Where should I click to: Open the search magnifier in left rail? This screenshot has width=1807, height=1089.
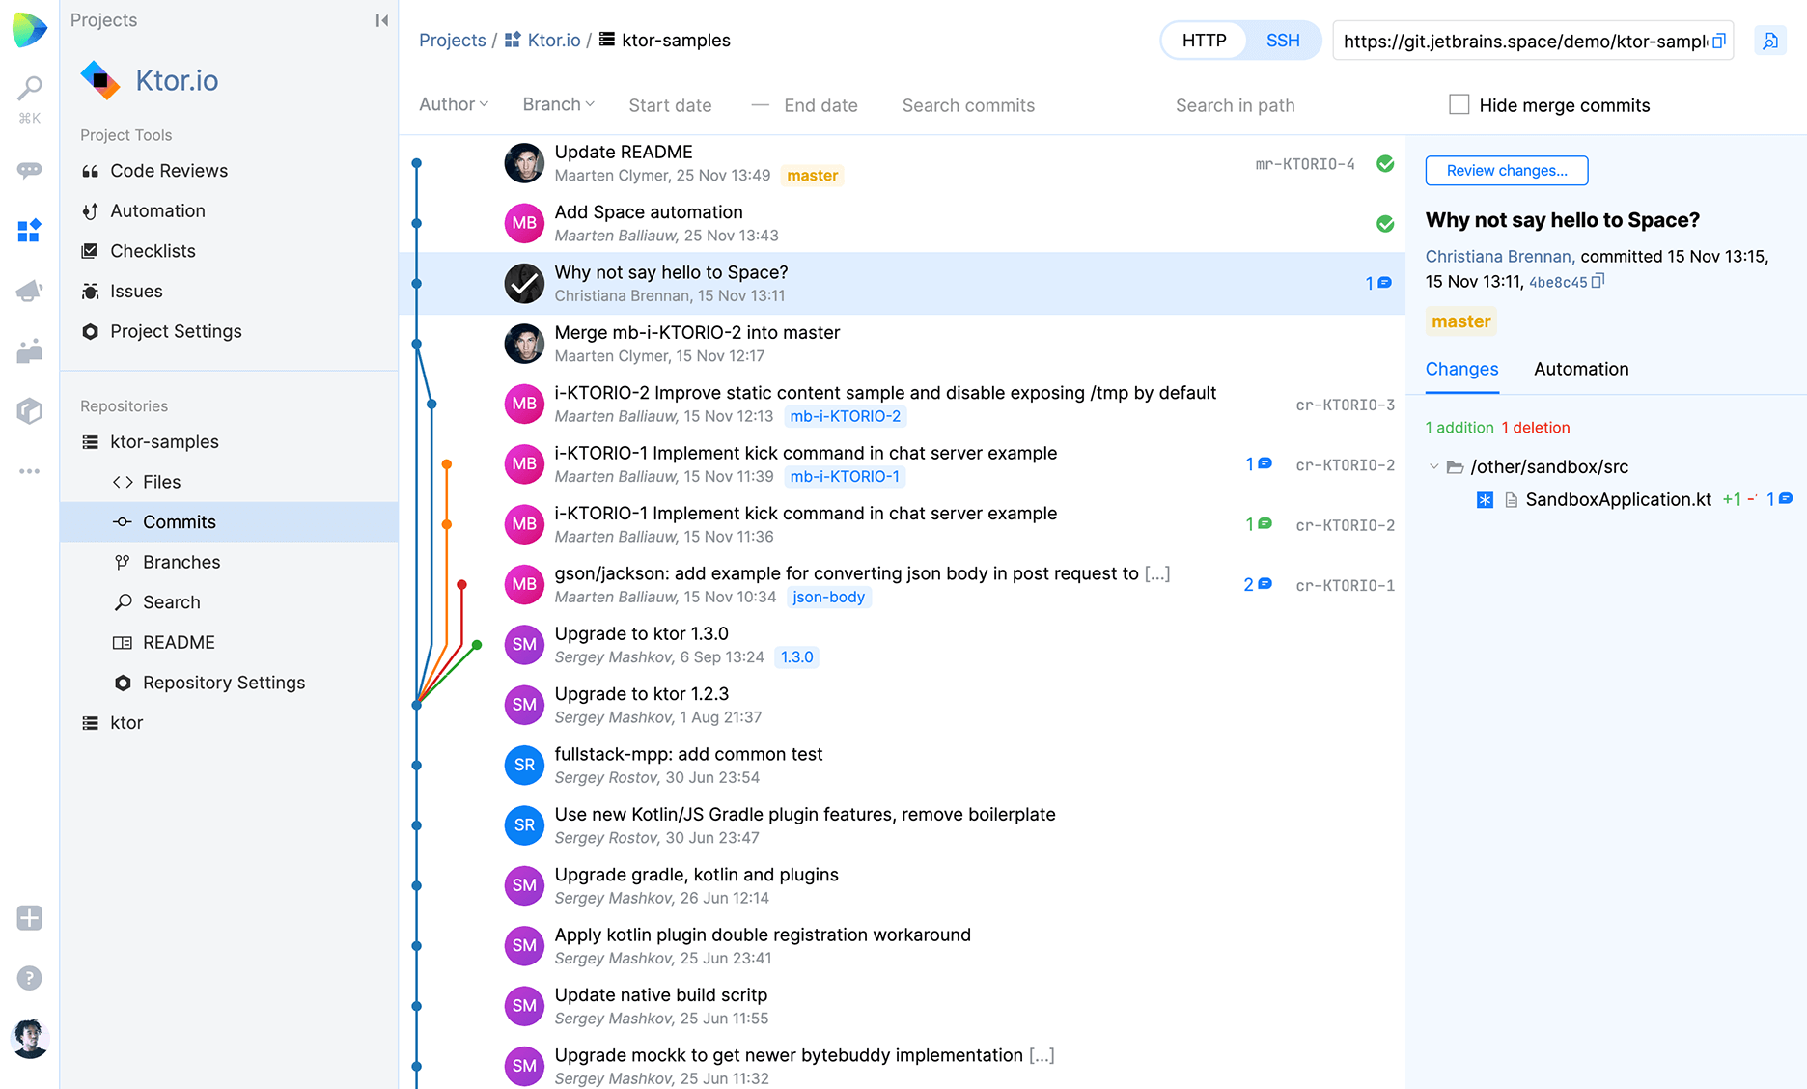(x=30, y=89)
